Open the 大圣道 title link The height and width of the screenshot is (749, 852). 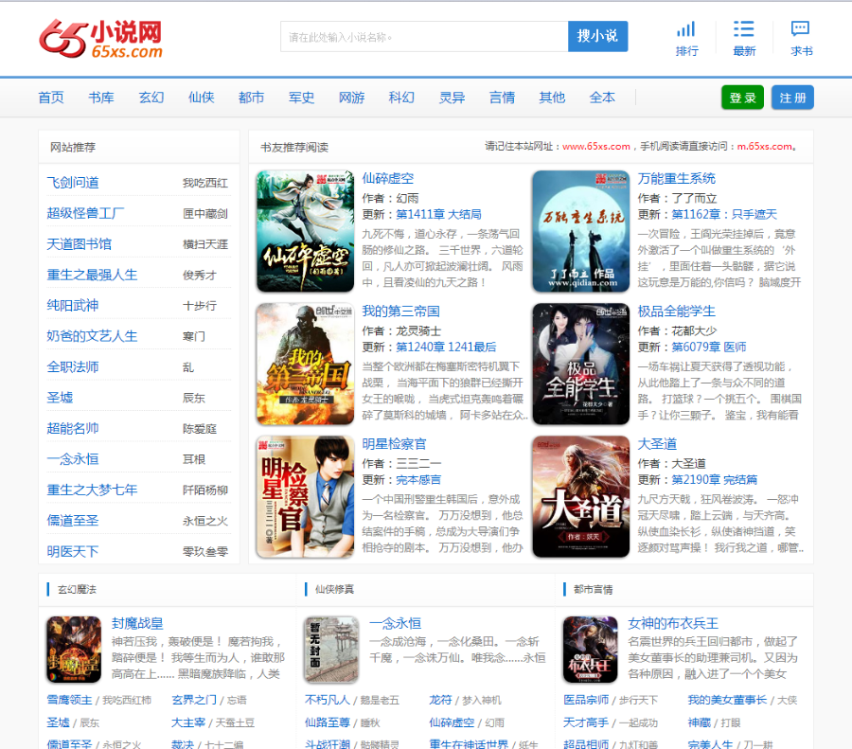[657, 443]
